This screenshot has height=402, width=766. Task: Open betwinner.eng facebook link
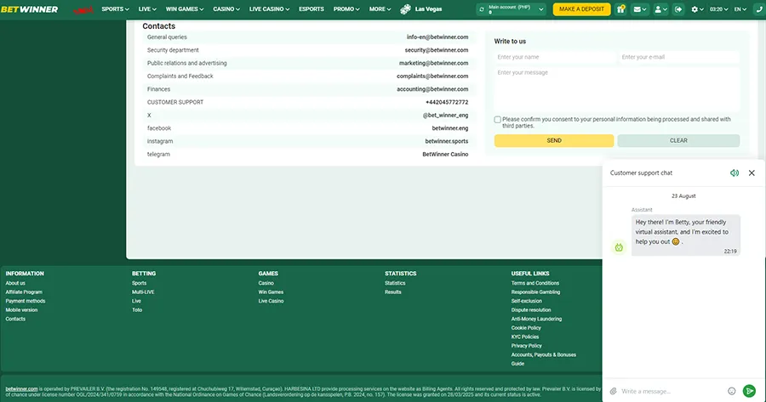click(x=450, y=128)
